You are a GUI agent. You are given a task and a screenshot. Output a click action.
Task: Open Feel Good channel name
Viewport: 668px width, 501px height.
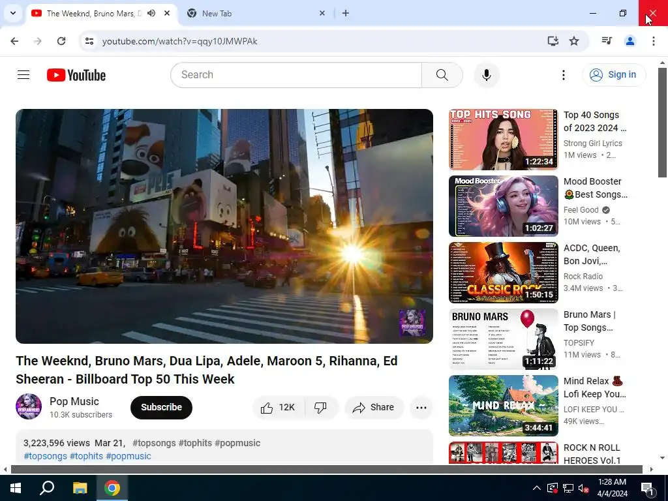[x=581, y=209]
